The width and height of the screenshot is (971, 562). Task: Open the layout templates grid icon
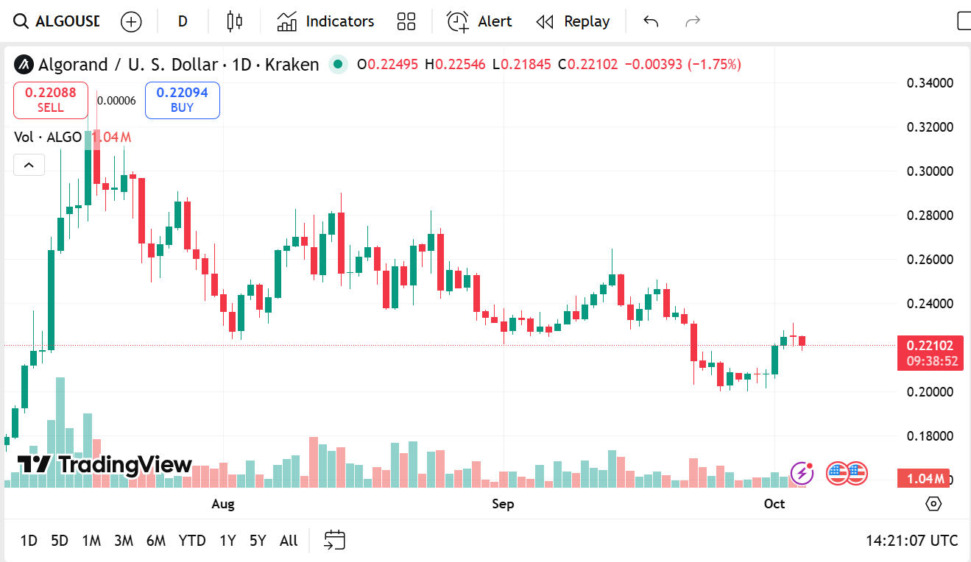406,21
